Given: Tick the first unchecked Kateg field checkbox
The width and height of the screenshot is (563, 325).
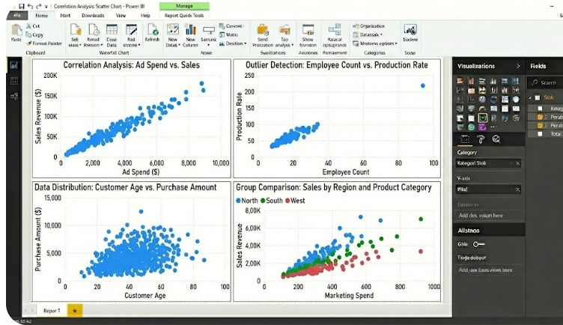Looking at the screenshot, I should 540,108.
